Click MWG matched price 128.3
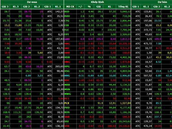172x129 pixels. 100,94
